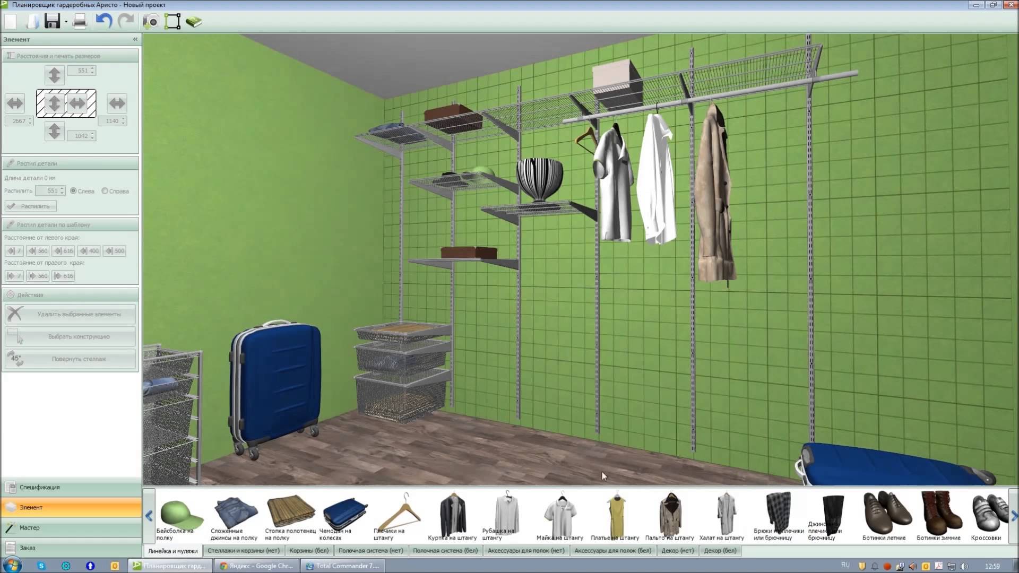The image size is (1019, 573).
Task: Click the bounding box frame icon
Action: [x=172, y=21]
